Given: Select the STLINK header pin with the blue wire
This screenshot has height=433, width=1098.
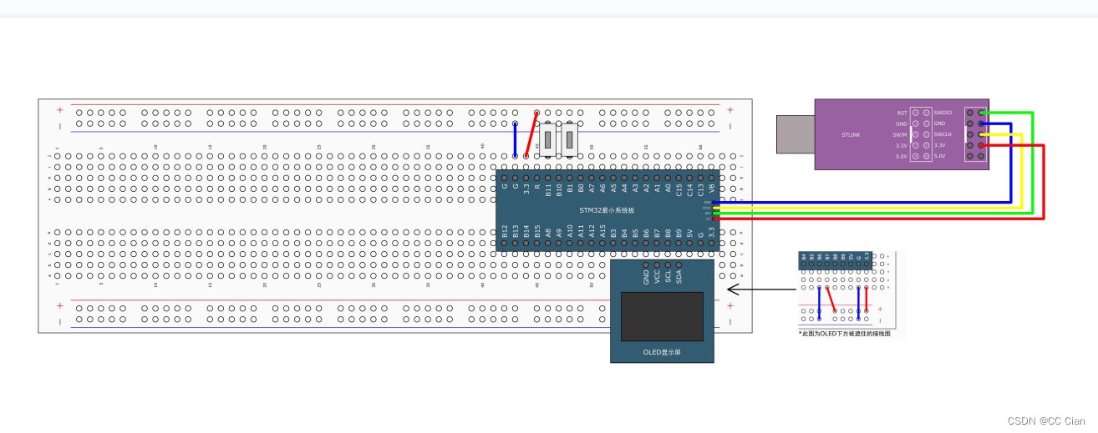Looking at the screenshot, I should tap(981, 123).
